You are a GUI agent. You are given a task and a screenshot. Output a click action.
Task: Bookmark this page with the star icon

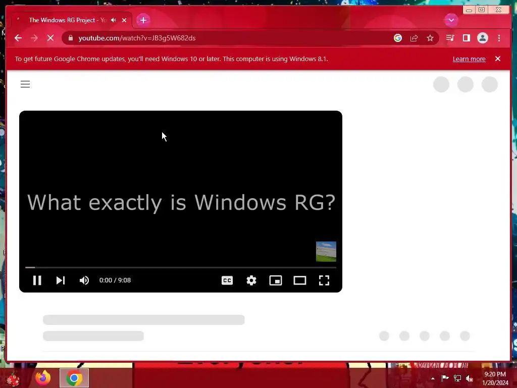coord(430,38)
